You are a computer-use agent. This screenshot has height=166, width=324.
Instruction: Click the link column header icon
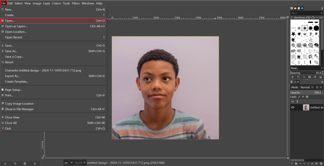(297, 101)
